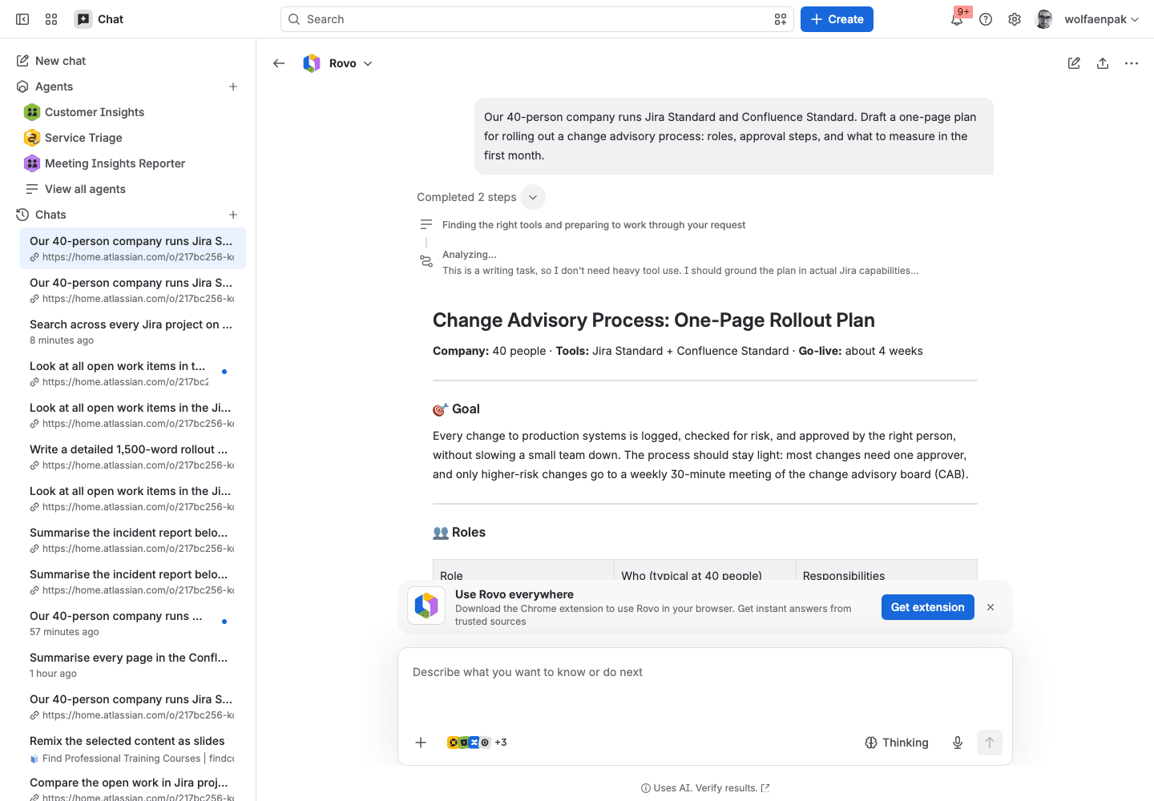This screenshot has width=1154, height=801.
Task: Click Get extension button
Action: point(928,607)
